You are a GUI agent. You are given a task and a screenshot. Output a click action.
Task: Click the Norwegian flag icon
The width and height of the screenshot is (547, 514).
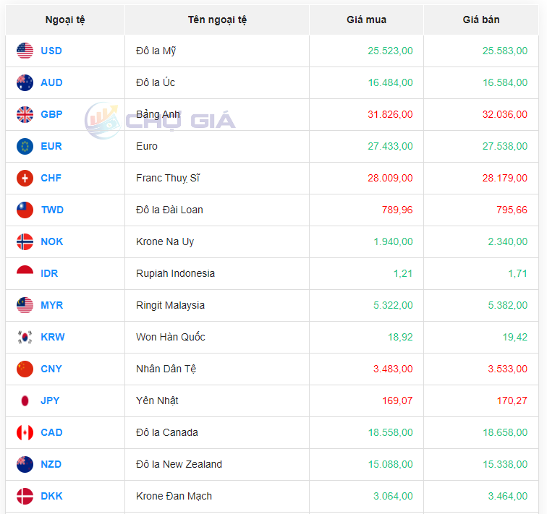pos(25,241)
